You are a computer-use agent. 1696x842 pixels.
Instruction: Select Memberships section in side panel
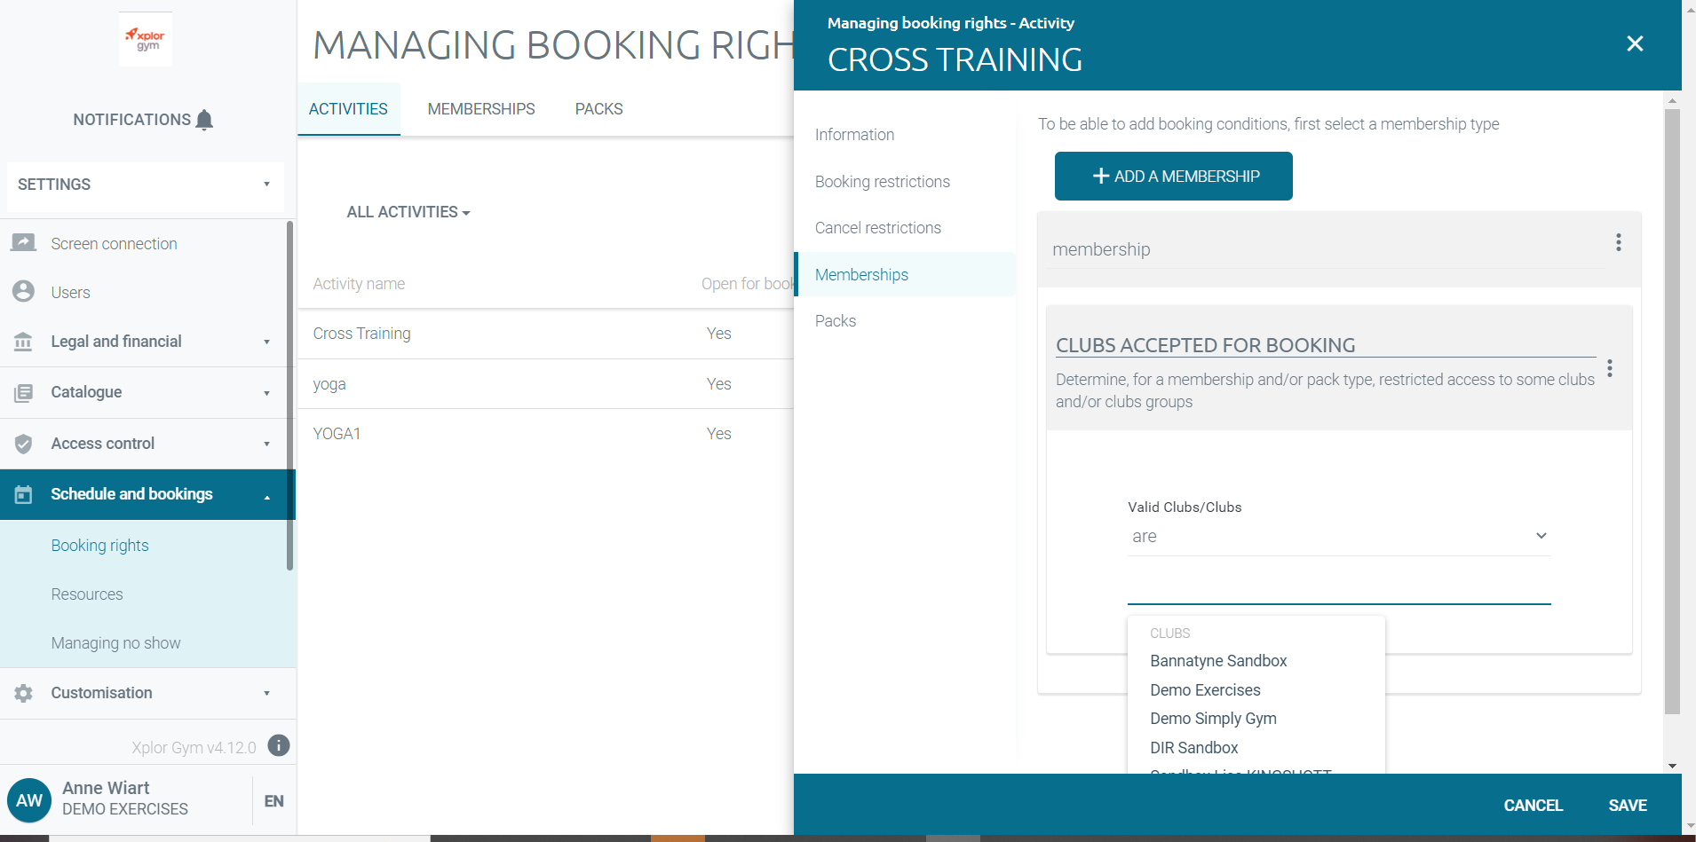click(x=906, y=275)
